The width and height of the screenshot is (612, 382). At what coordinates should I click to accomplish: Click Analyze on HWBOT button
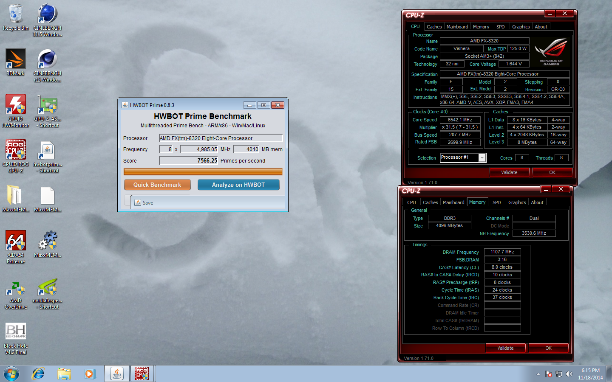click(x=238, y=185)
